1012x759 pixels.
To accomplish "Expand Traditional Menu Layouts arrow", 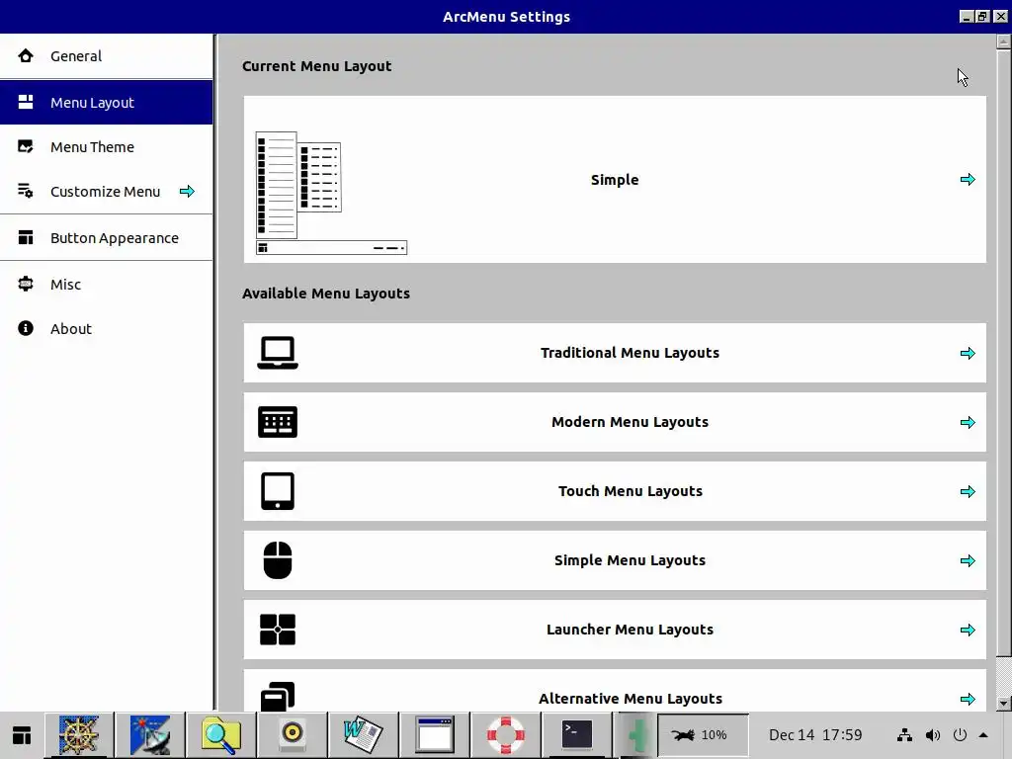I will click(x=968, y=353).
